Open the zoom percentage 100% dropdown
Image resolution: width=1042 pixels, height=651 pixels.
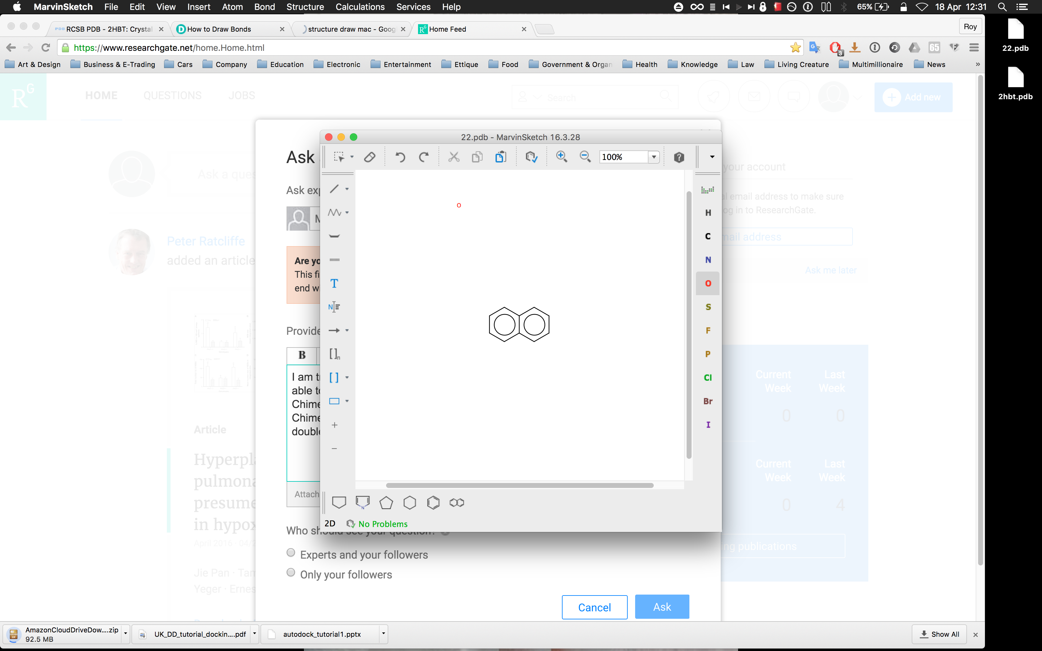click(x=654, y=157)
